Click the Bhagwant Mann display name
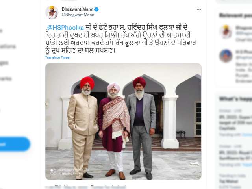This screenshot has height=189, width=252. [x=78, y=9]
